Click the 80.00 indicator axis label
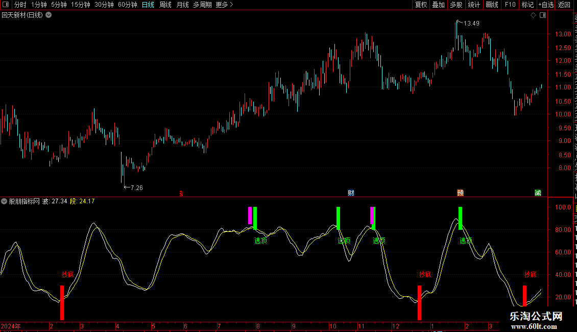Viewport: 577px width, 332px height. pyautogui.click(x=563, y=230)
